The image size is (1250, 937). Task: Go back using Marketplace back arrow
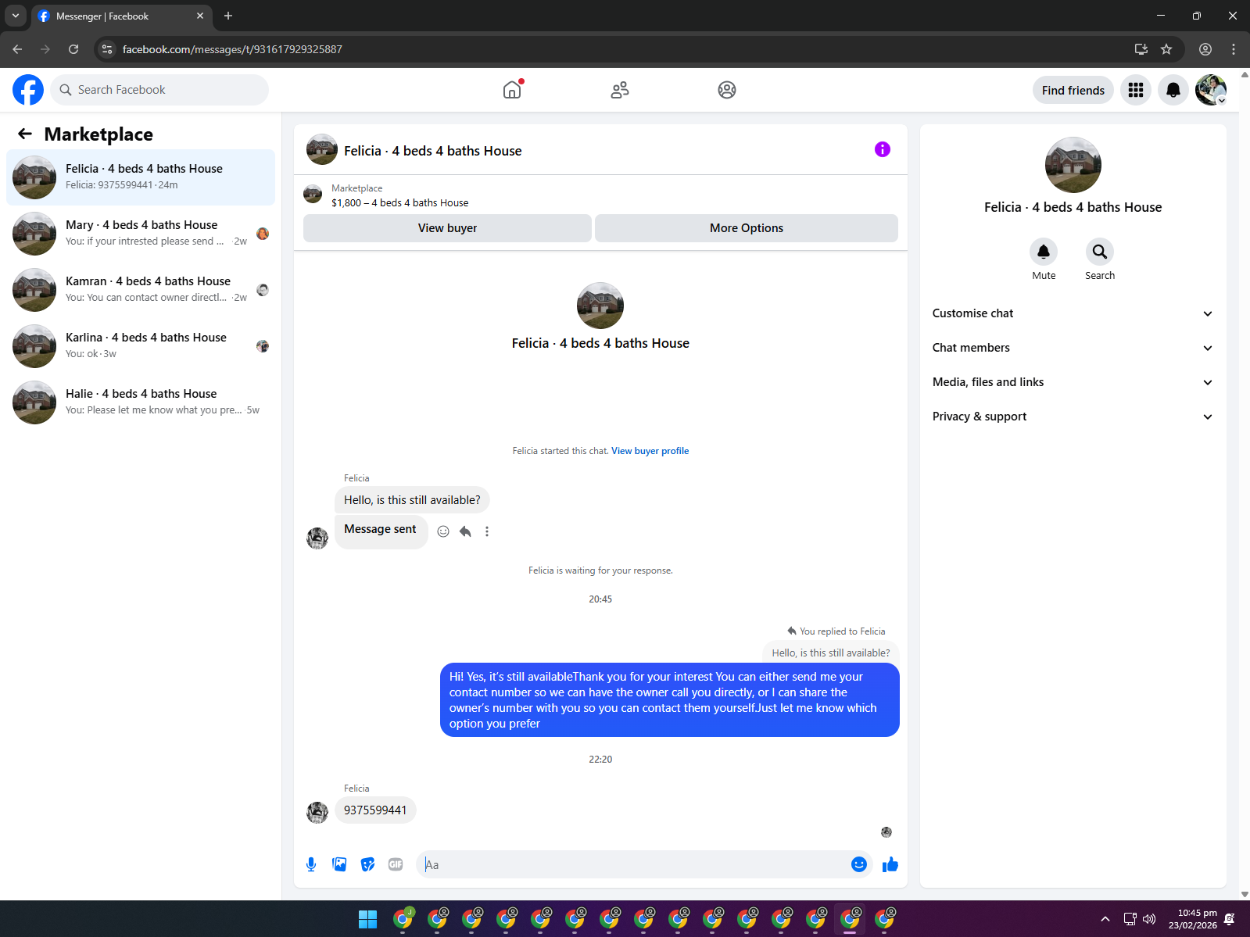tap(25, 134)
